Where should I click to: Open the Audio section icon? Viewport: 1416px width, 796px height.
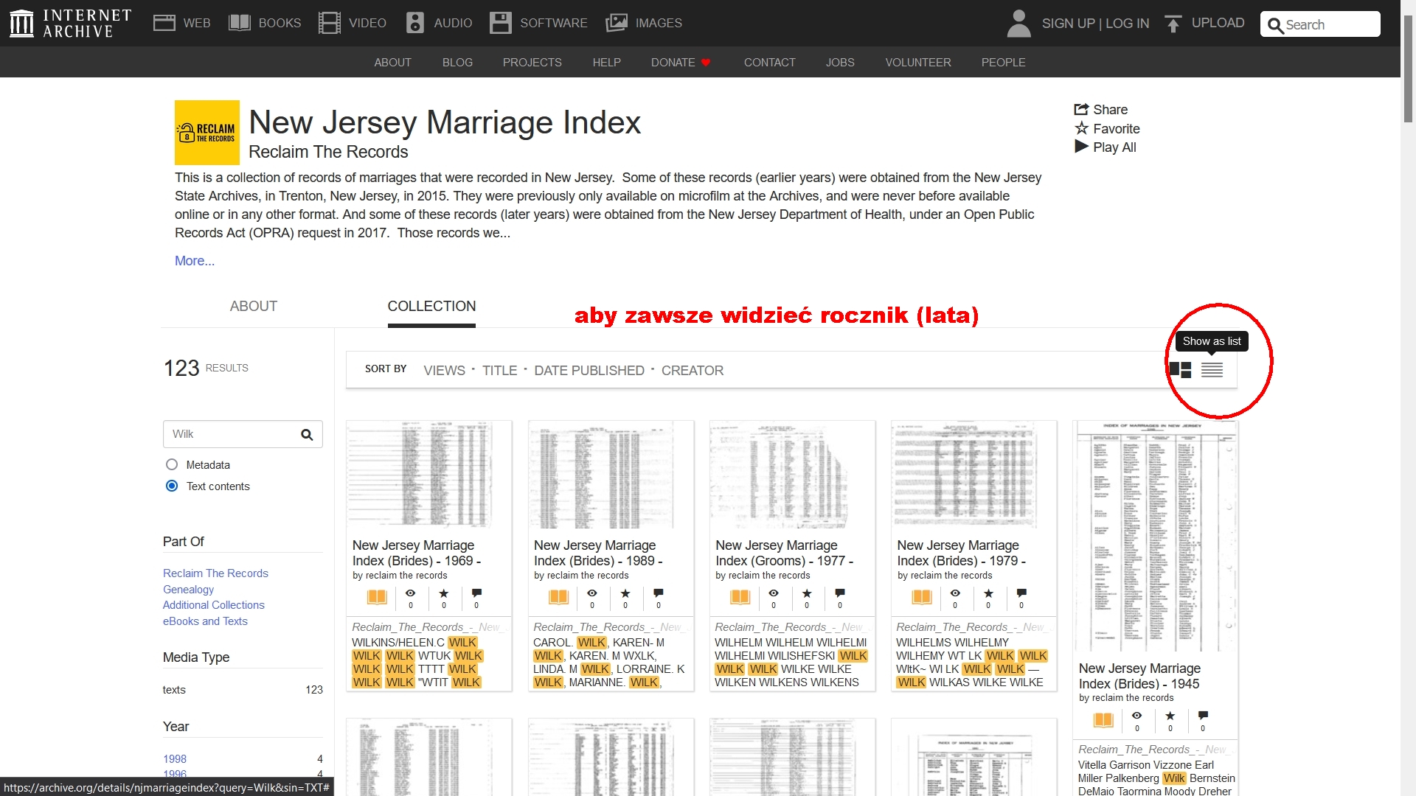tap(415, 23)
